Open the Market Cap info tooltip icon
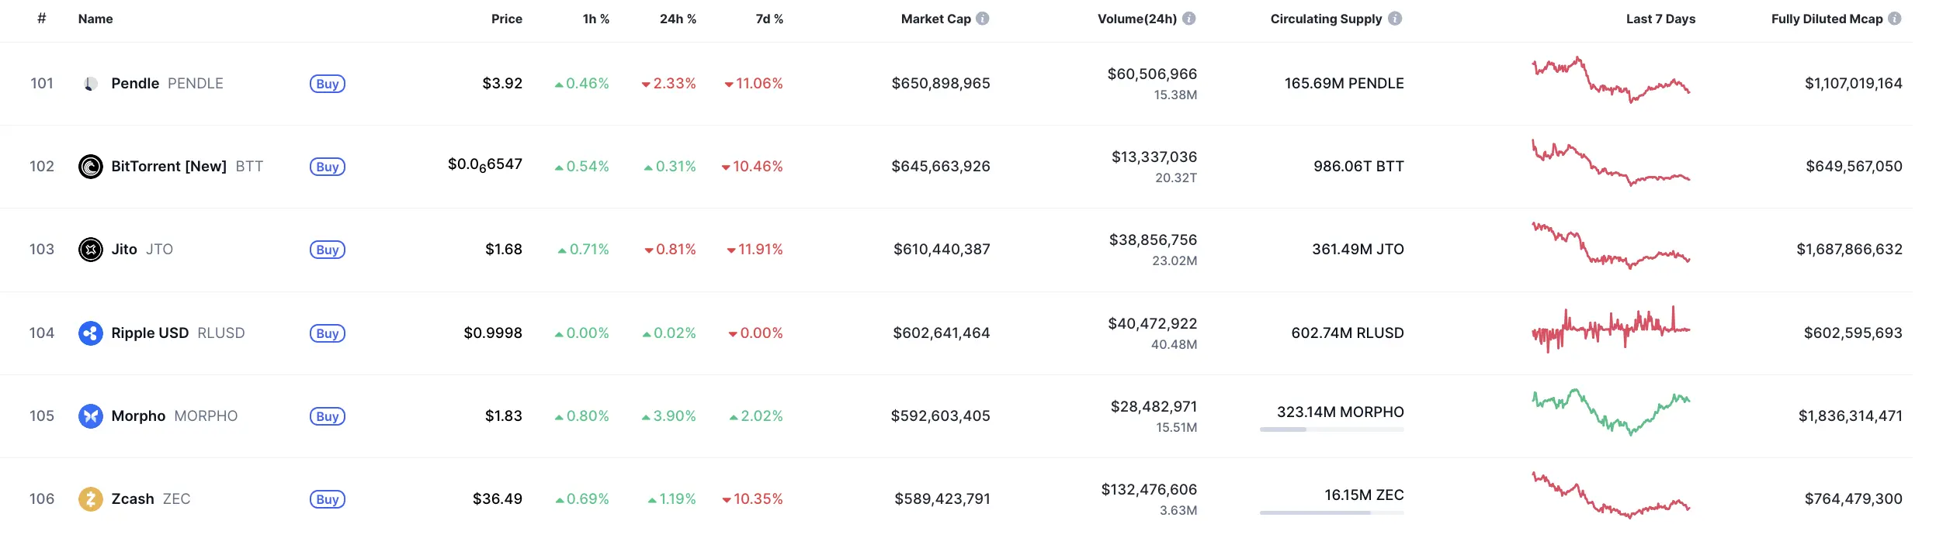The height and width of the screenshot is (538, 1936). click(x=983, y=19)
